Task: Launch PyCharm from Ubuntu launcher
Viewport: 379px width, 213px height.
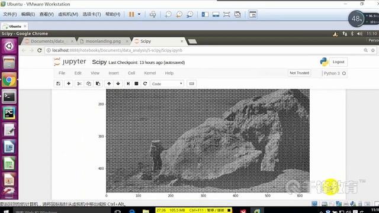Action: [9, 113]
